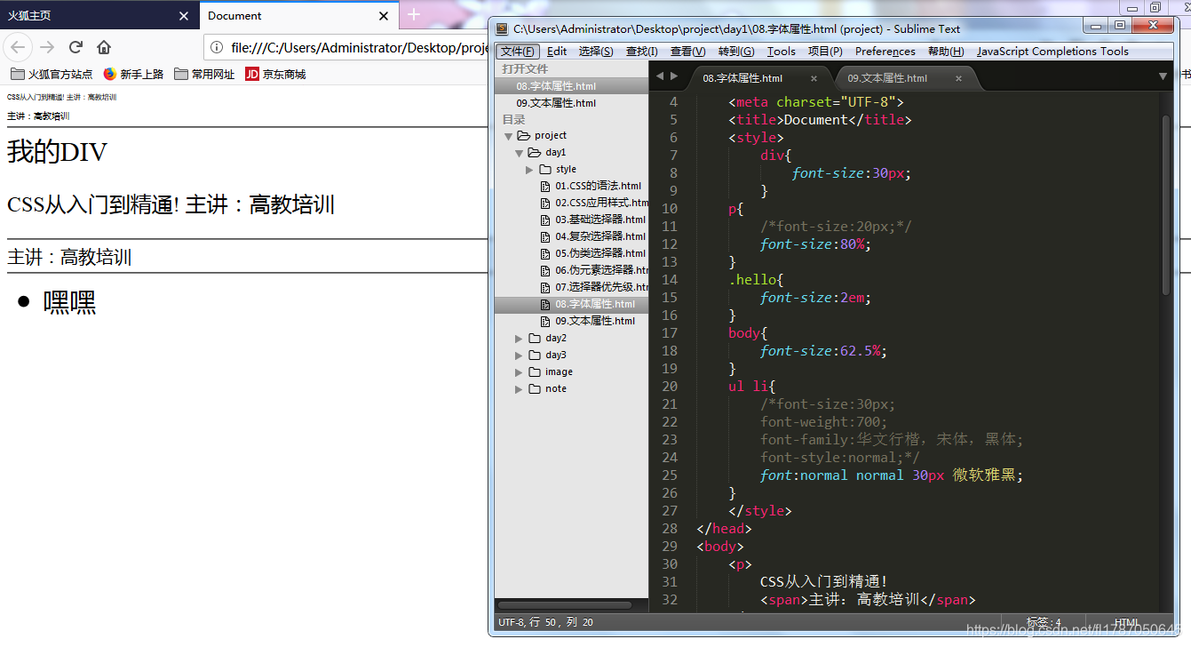The width and height of the screenshot is (1191, 647).
Task: Click line number 25 in the gutter
Action: pyautogui.click(x=669, y=475)
